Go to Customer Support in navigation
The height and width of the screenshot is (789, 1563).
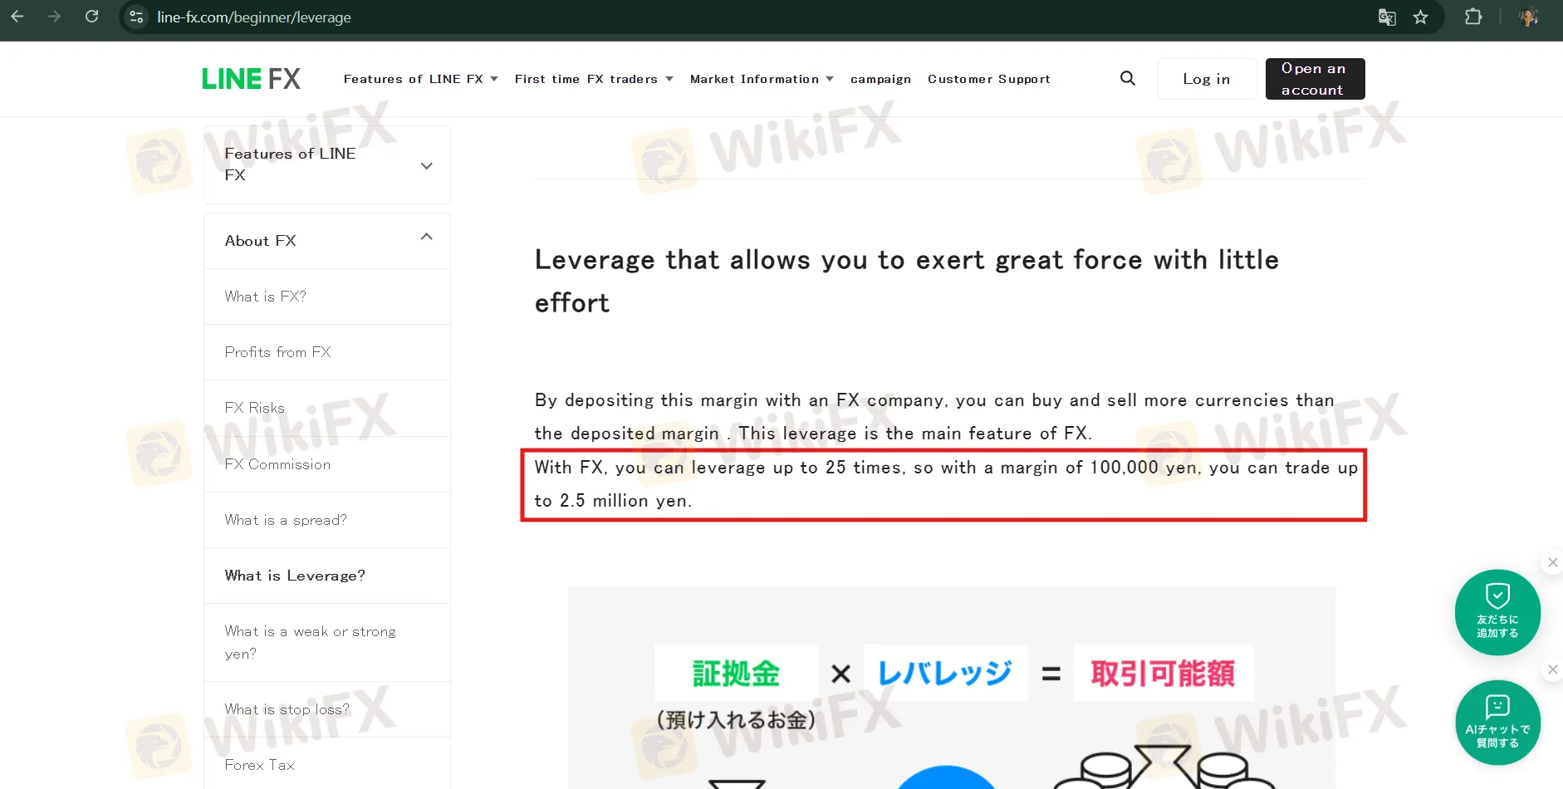(988, 79)
